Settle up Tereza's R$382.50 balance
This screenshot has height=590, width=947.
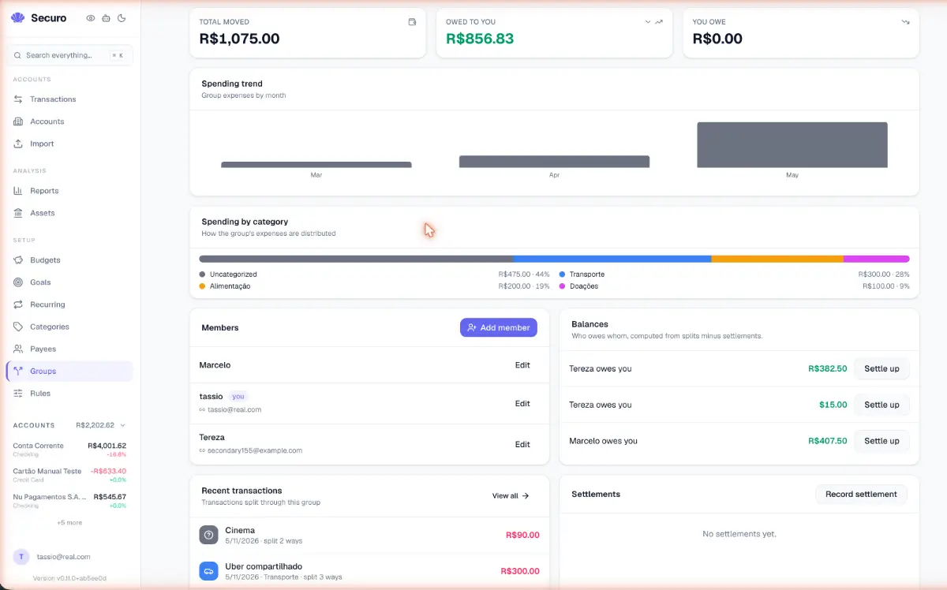(x=881, y=368)
